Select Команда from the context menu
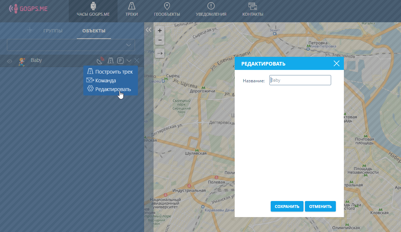401x232 pixels. point(105,80)
